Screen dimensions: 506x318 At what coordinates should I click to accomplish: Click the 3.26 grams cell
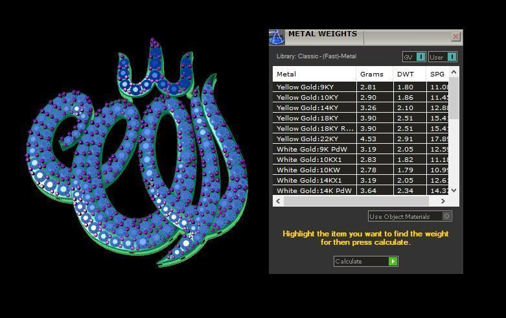click(x=374, y=108)
